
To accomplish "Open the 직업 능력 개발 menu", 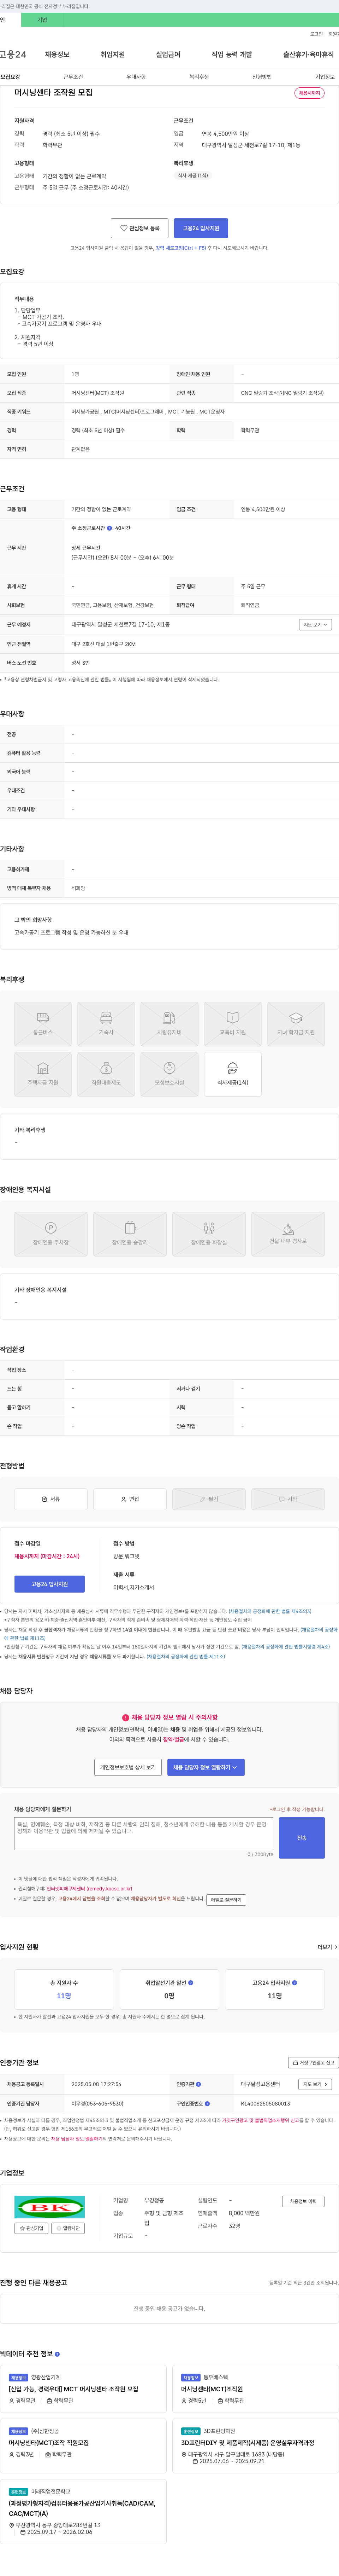I will coord(231,54).
